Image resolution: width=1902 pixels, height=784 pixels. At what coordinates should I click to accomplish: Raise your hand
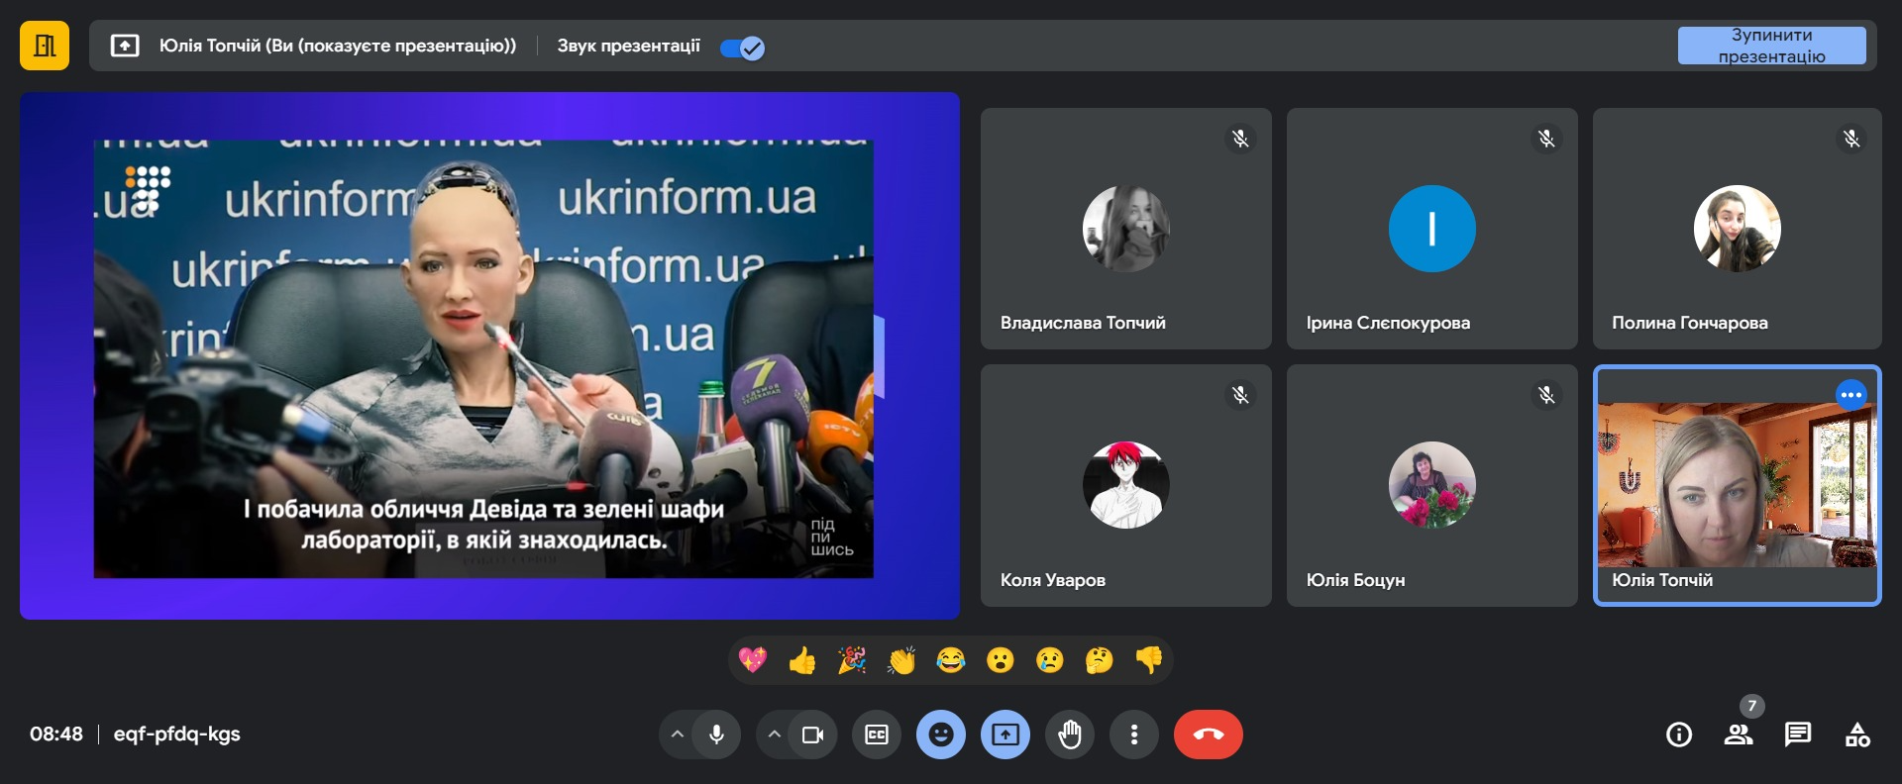[x=1070, y=735]
